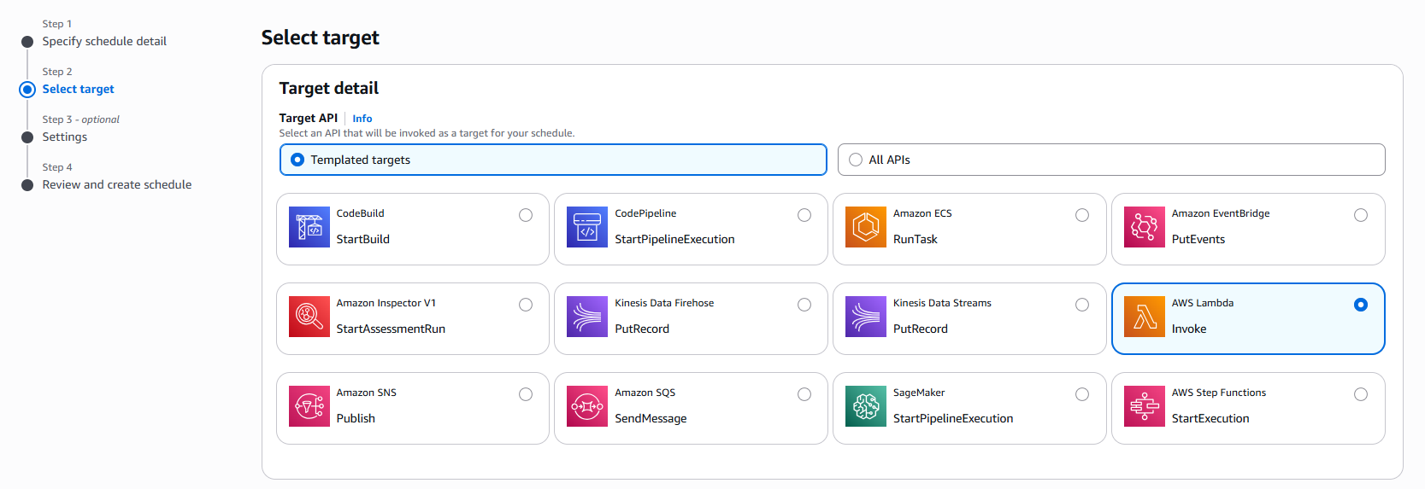
Task: Select the All APIs radio option
Action: point(856,160)
